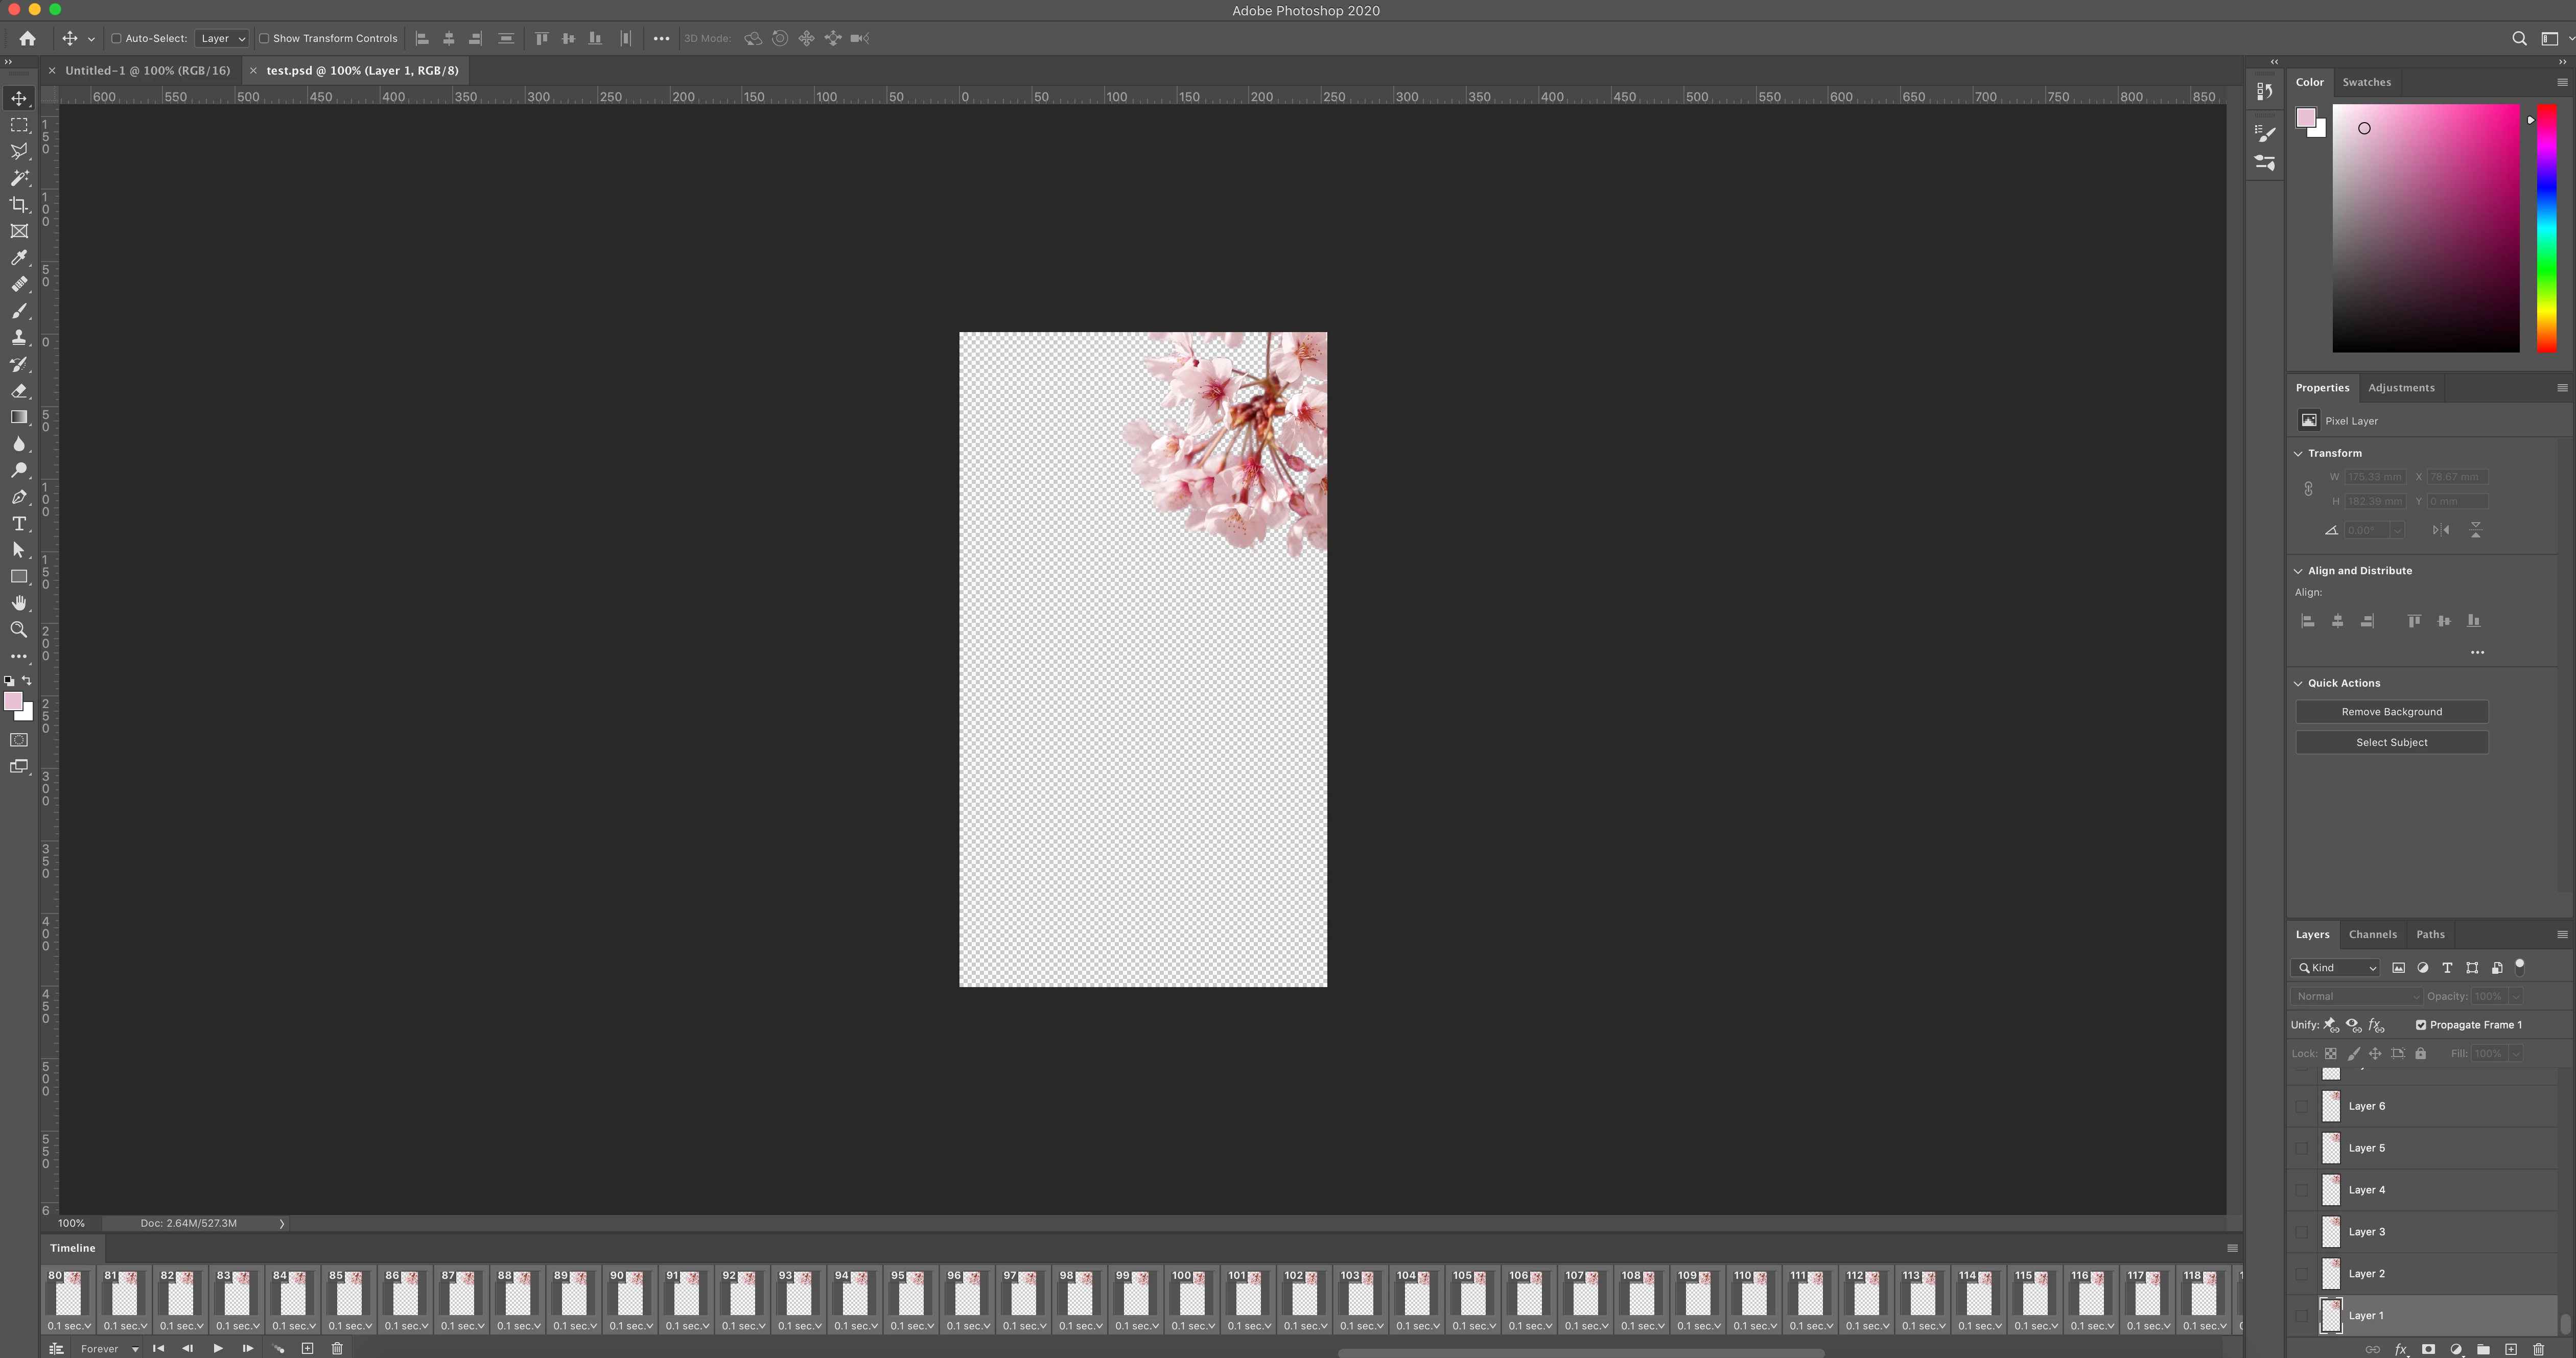Switch to the Channels tab
Image resolution: width=2576 pixels, height=1358 pixels.
point(2372,934)
